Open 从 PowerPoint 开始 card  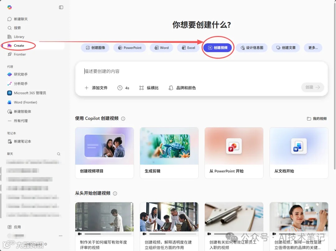tap(234, 153)
